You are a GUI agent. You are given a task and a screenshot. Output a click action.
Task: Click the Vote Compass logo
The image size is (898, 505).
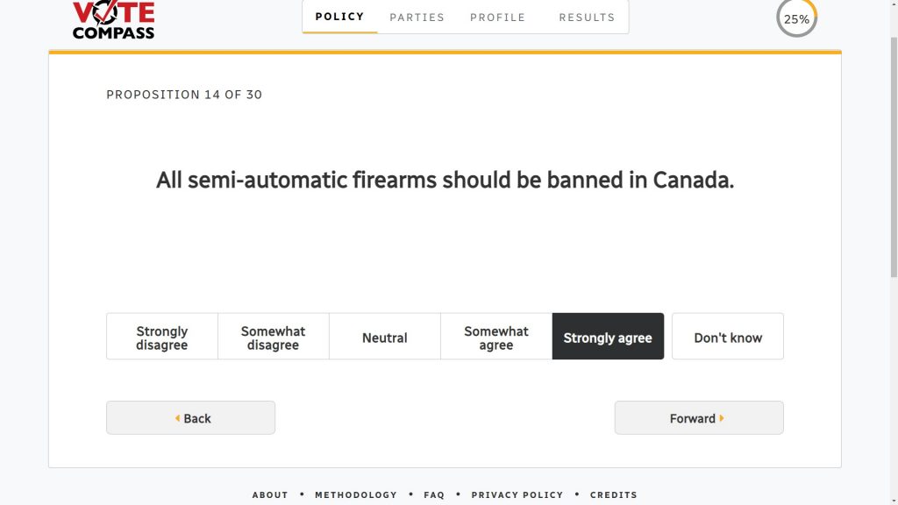click(113, 19)
